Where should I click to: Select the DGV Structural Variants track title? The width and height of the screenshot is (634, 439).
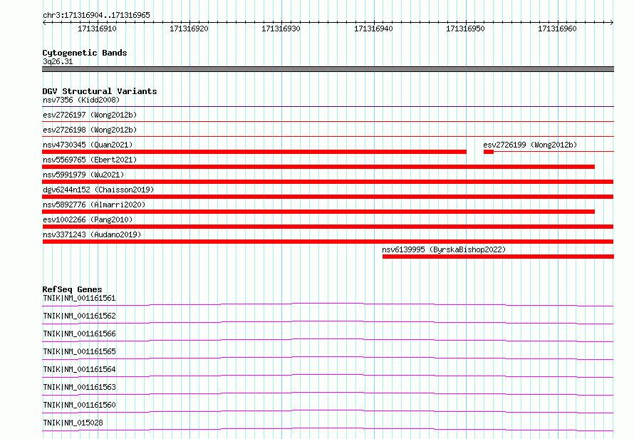click(x=100, y=91)
